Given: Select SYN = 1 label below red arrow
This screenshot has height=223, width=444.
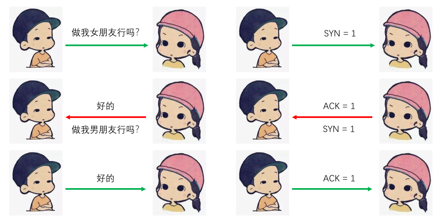Looking at the screenshot, I should 339,129.
